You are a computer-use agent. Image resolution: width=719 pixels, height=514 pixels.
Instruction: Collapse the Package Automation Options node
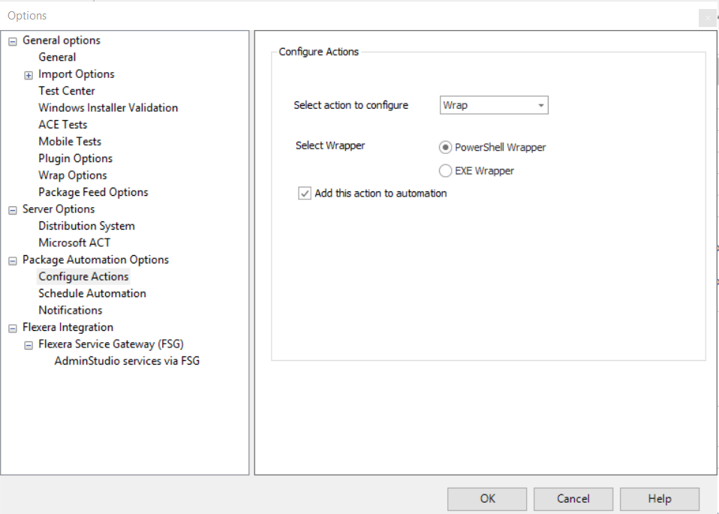[12, 260]
